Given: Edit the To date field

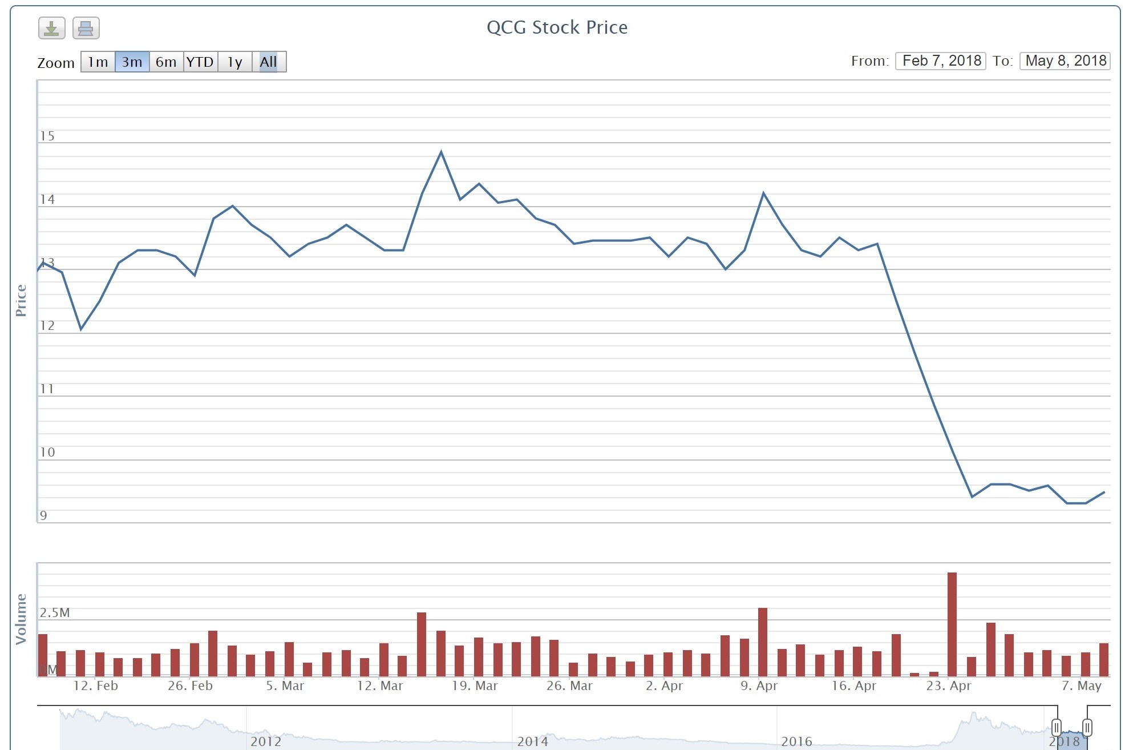Looking at the screenshot, I should (1065, 61).
